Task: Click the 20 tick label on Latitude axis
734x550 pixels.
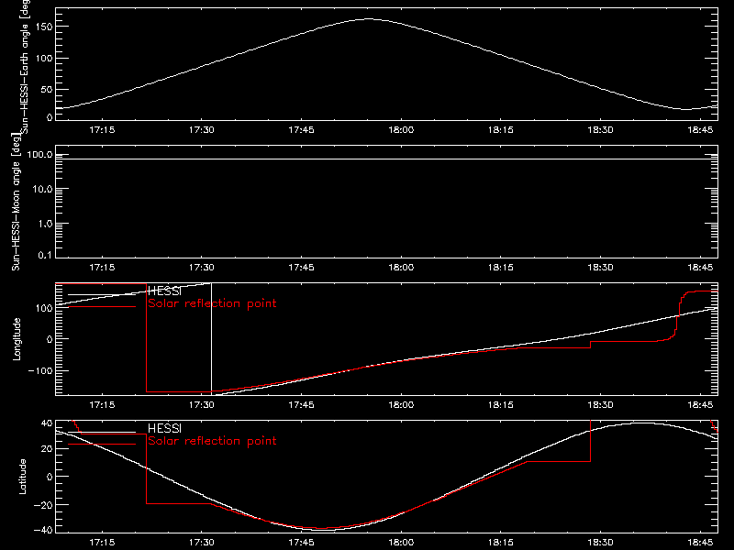Action: click(x=47, y=449)
